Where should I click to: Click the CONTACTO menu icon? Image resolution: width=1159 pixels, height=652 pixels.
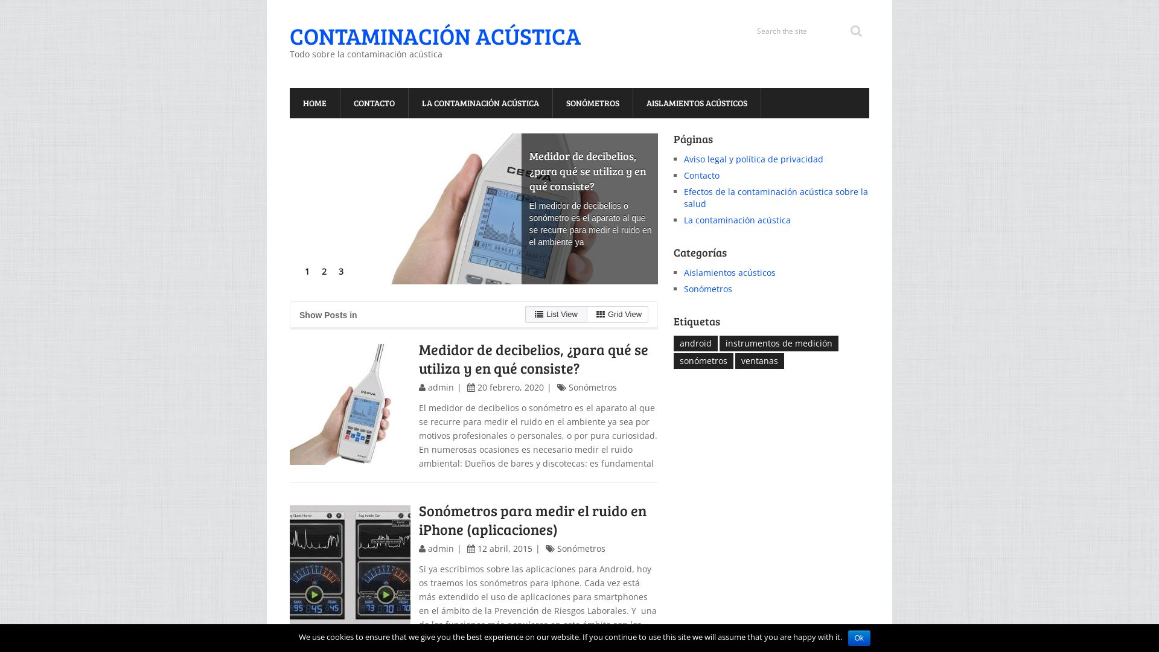coord(374,103)
